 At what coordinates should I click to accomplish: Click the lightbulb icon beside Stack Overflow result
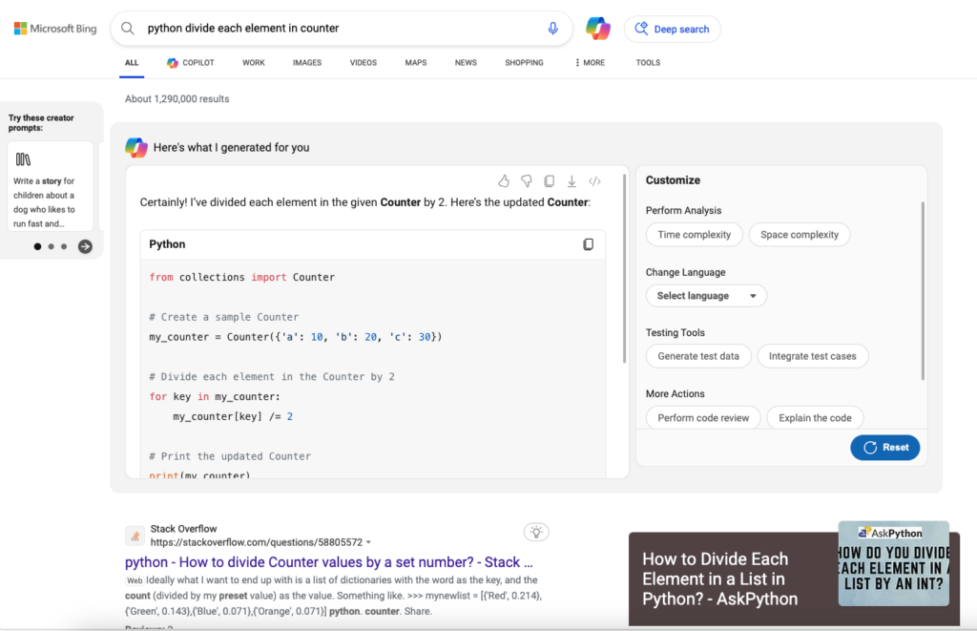(536, 533)
